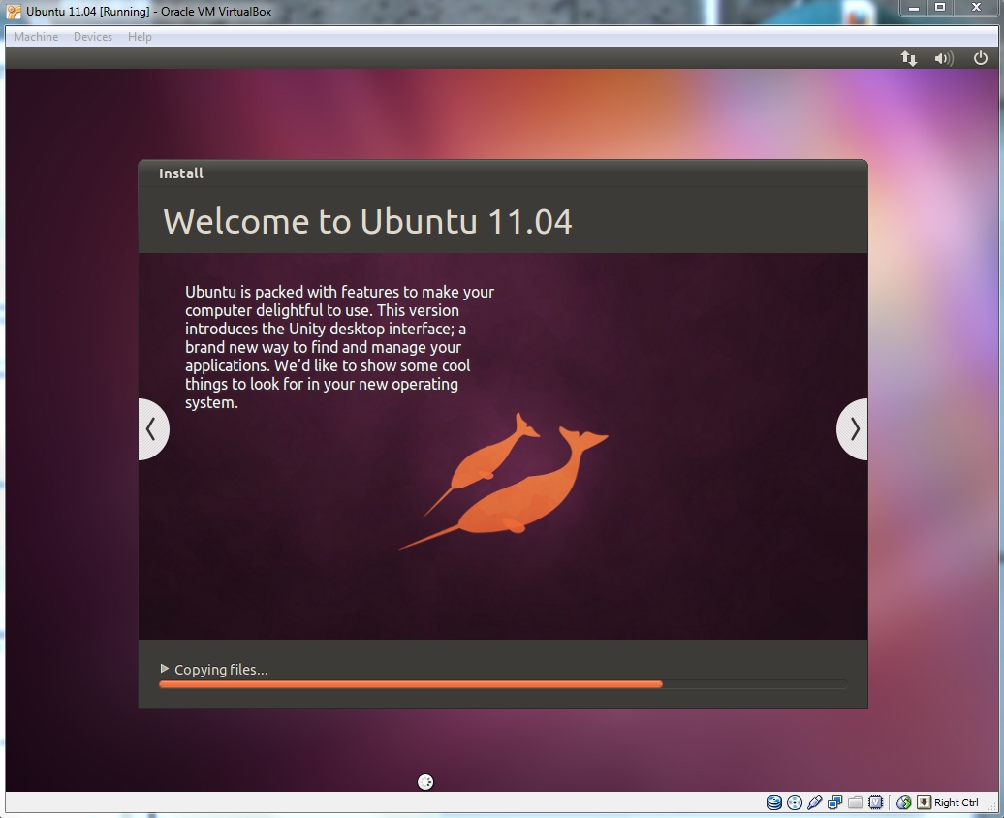Click the keyboard capture arrow icon
Screen dimensions: 1004x818
click(924, 802)
